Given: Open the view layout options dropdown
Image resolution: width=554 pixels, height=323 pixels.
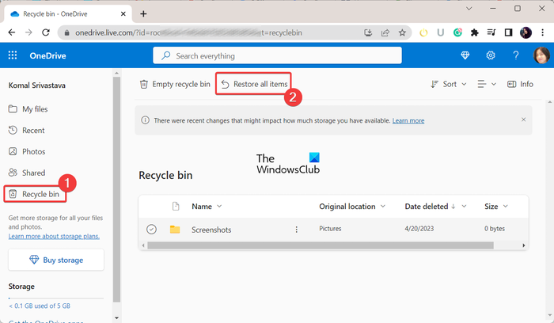Looking at the screenshot, I should (x=487, y=84).
